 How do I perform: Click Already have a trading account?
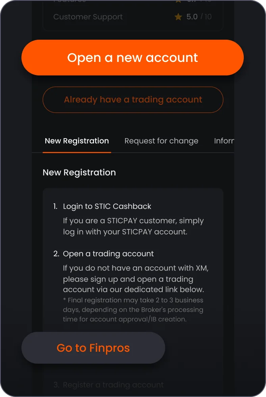click(133, 100)
